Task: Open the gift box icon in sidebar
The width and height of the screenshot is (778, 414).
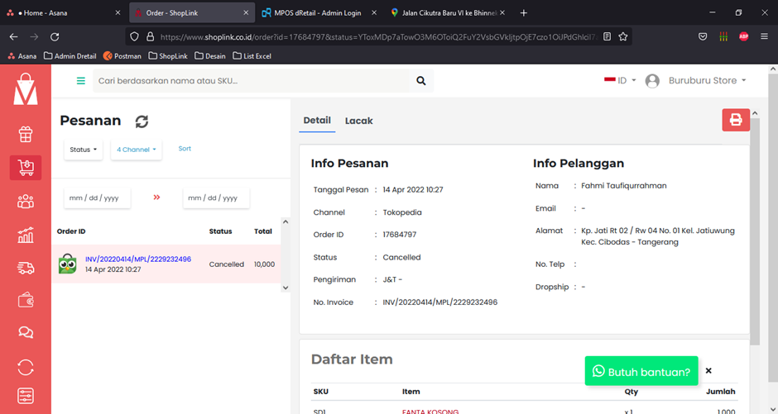Action: tap(26, 134)
